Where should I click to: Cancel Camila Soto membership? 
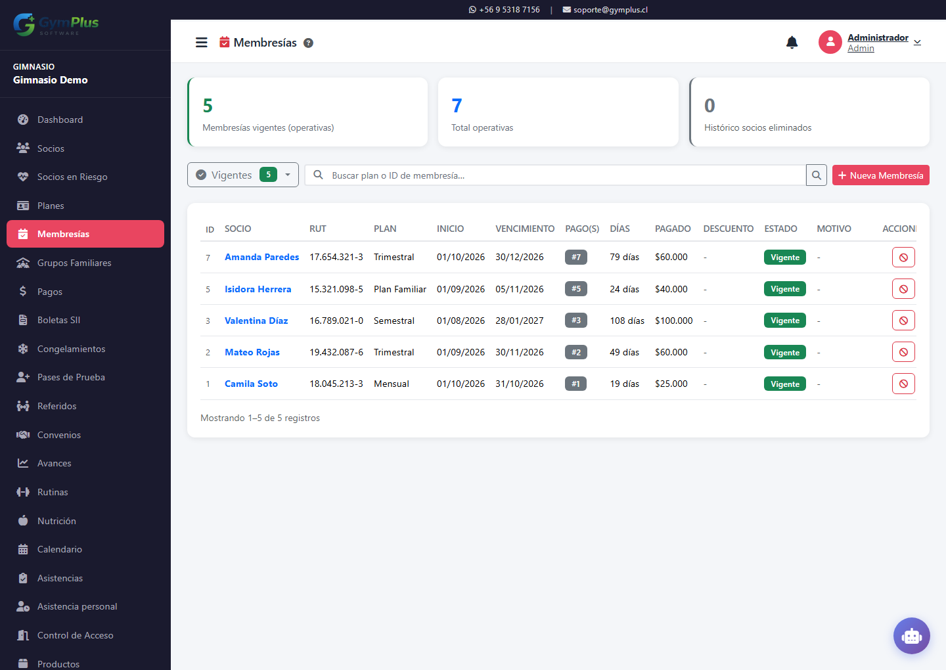903,384
